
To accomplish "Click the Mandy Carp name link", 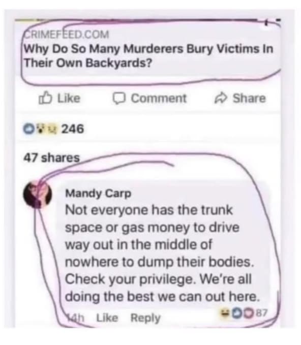I will (x=98, y=194).
